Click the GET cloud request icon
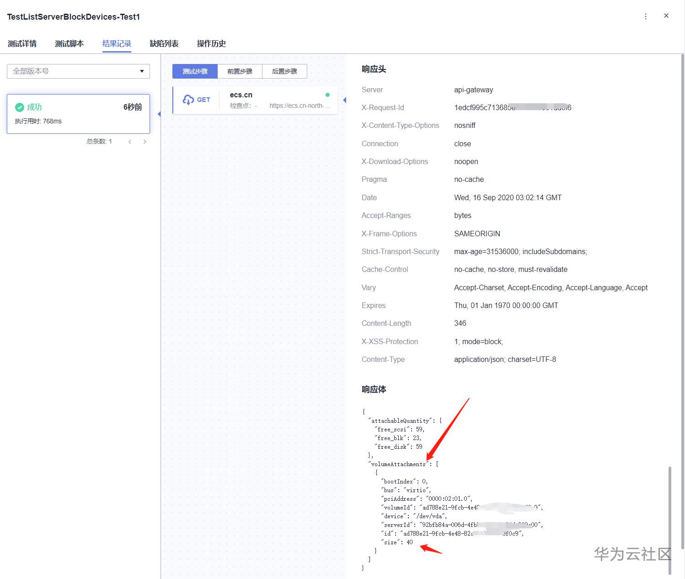 (x=188, y=100)
